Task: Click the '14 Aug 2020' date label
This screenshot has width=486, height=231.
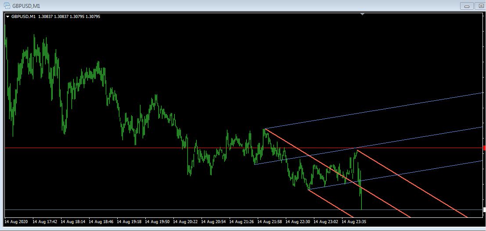Action: coord(16,222)
